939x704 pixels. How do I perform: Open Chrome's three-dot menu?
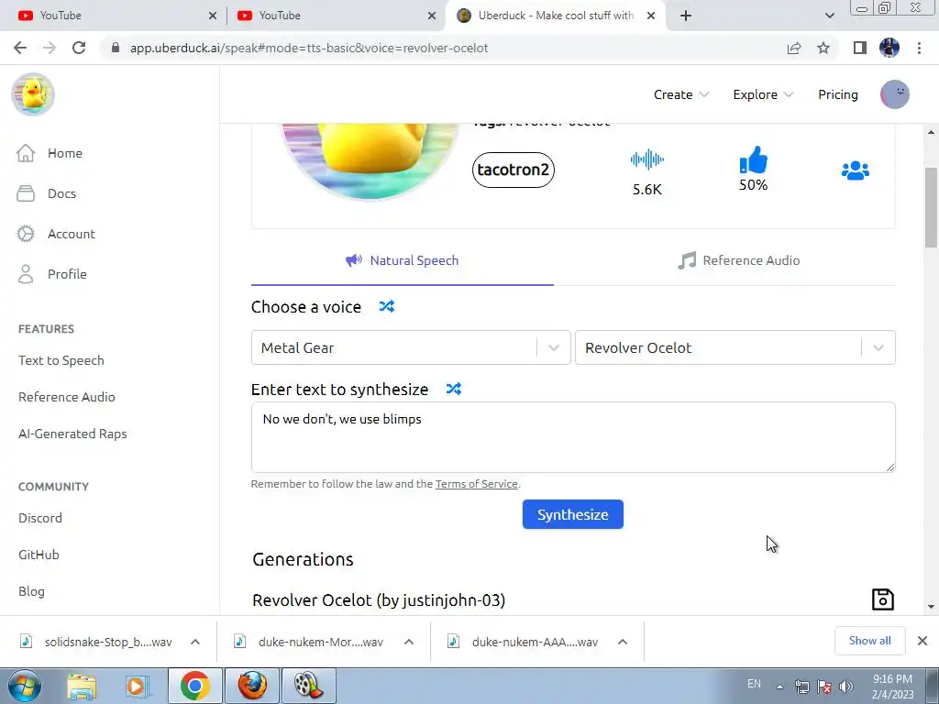919,48
